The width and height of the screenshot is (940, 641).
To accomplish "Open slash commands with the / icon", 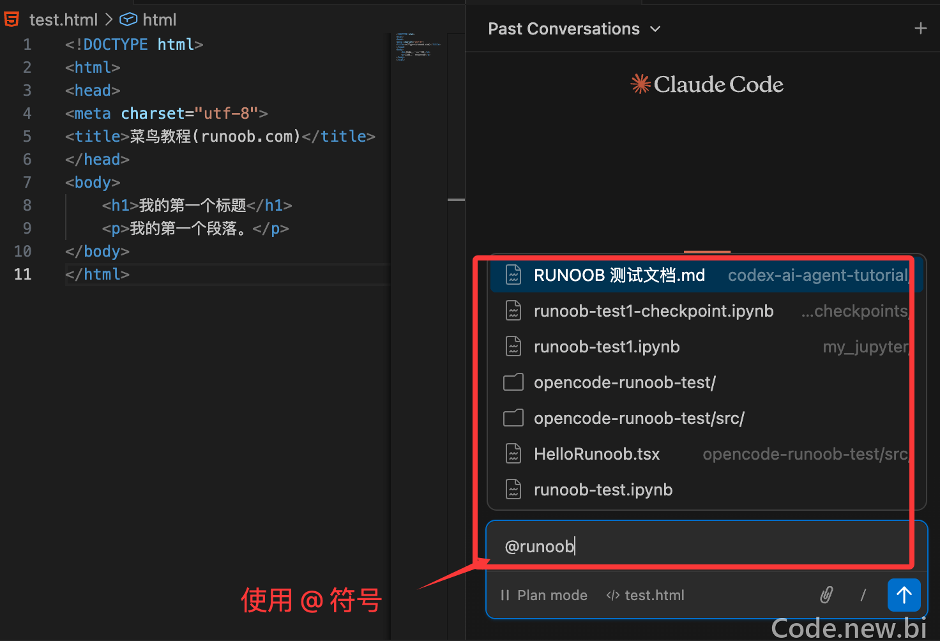I will point(863,595).
